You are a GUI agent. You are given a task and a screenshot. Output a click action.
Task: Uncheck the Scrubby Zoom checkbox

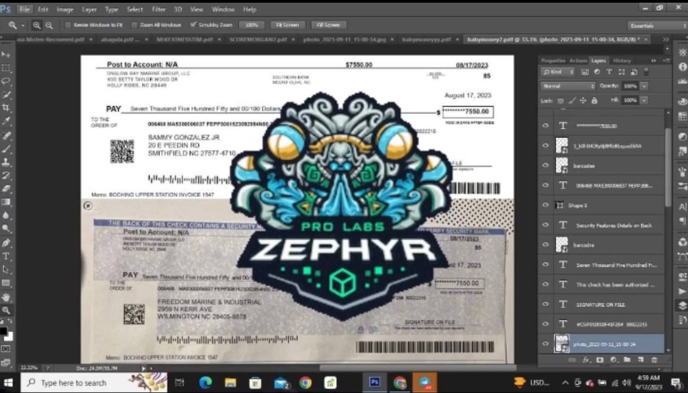[x=193, y=25]
